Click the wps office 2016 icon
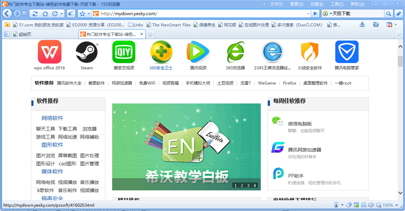 tap(50, 52)
